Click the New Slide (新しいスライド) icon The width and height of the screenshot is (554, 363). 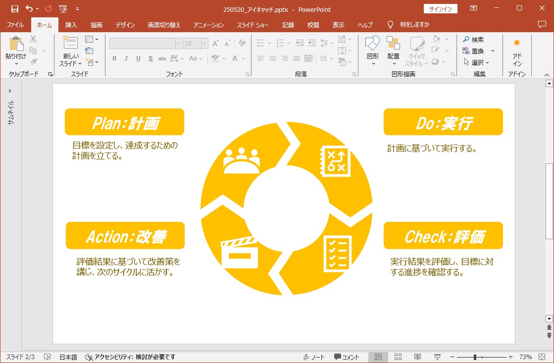[70, 43]
